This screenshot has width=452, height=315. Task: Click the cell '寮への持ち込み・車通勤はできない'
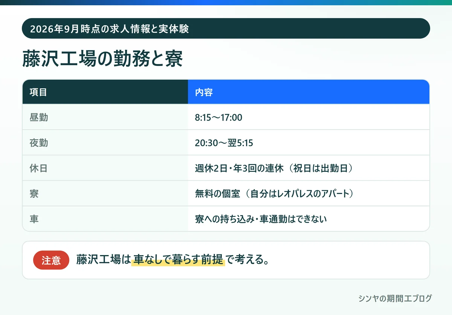coord(308,219)
